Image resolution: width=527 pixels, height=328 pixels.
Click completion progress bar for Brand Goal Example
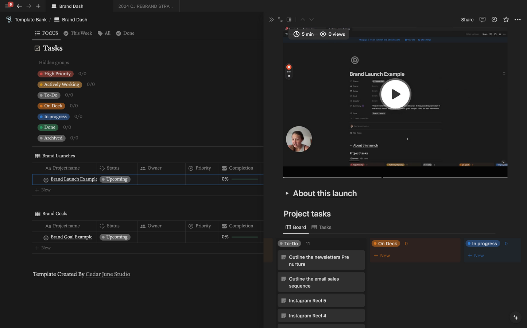(245, 237)
